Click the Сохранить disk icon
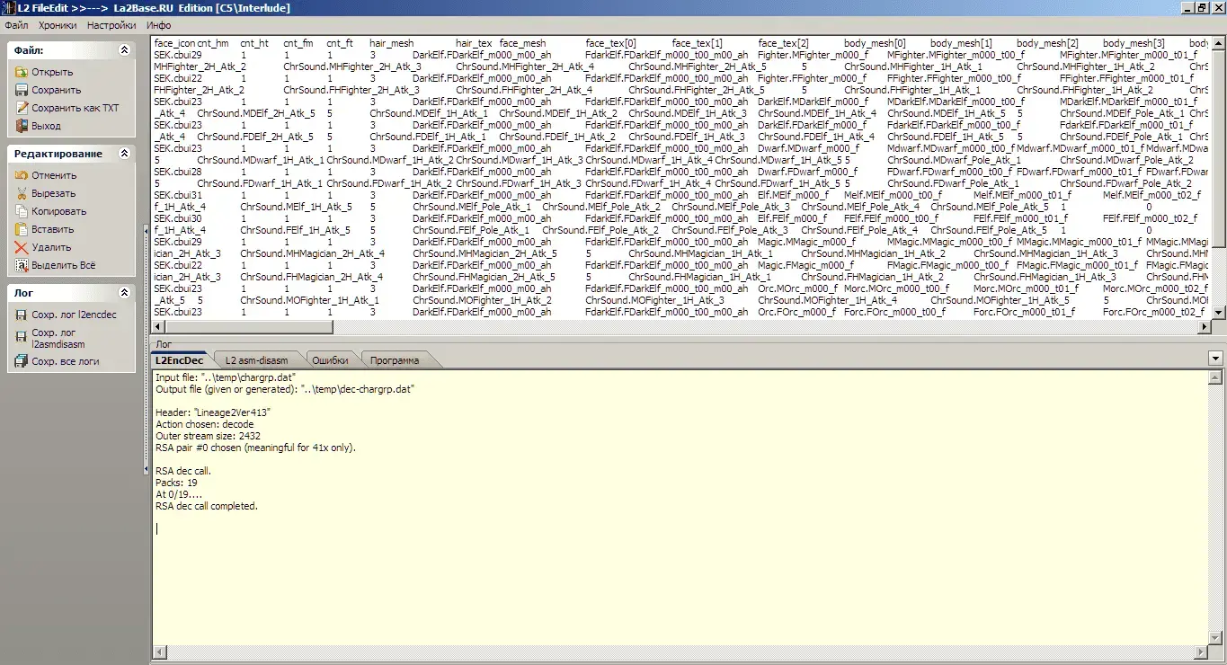 22,90
